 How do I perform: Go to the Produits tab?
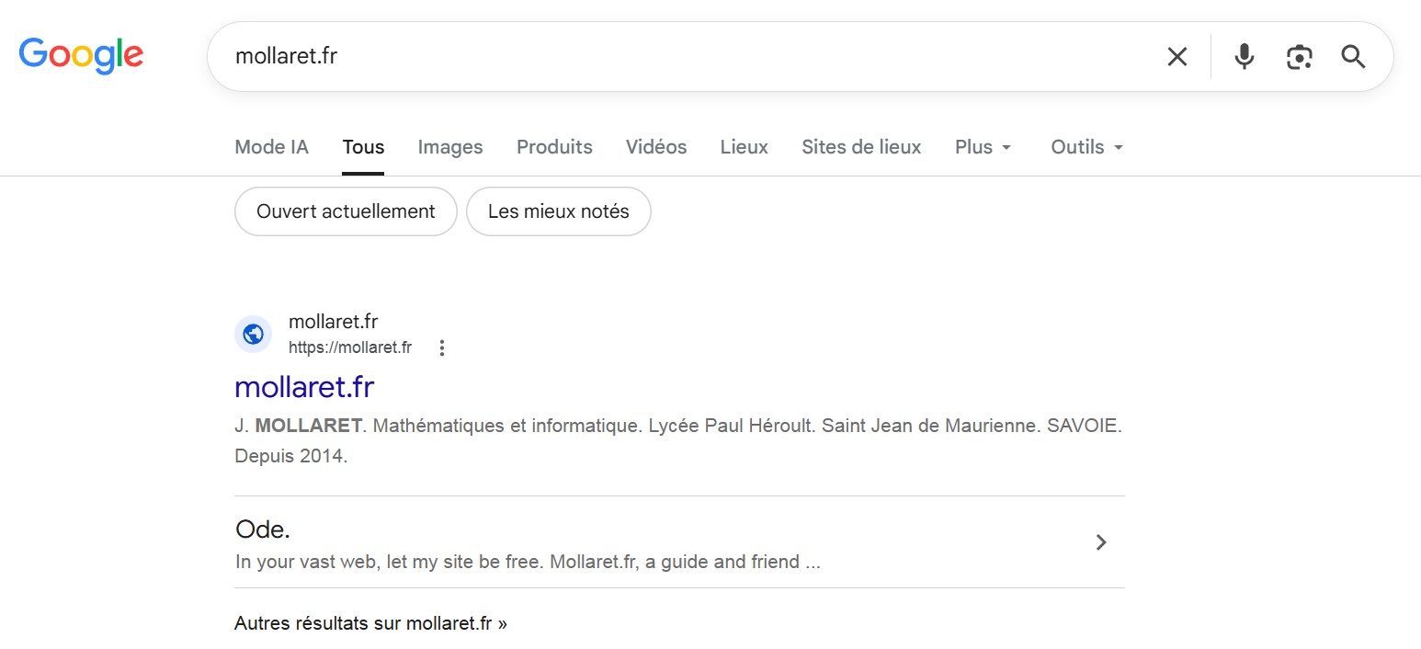(x=554, y=147)
